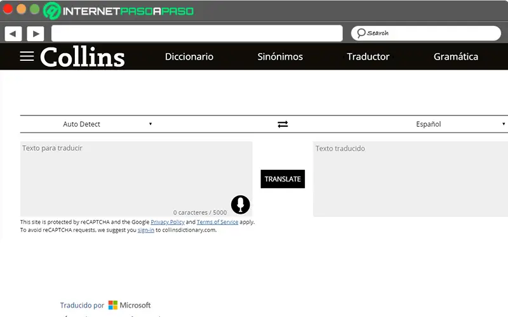
Task: Click the browser Search field
Action: [426, 33]
